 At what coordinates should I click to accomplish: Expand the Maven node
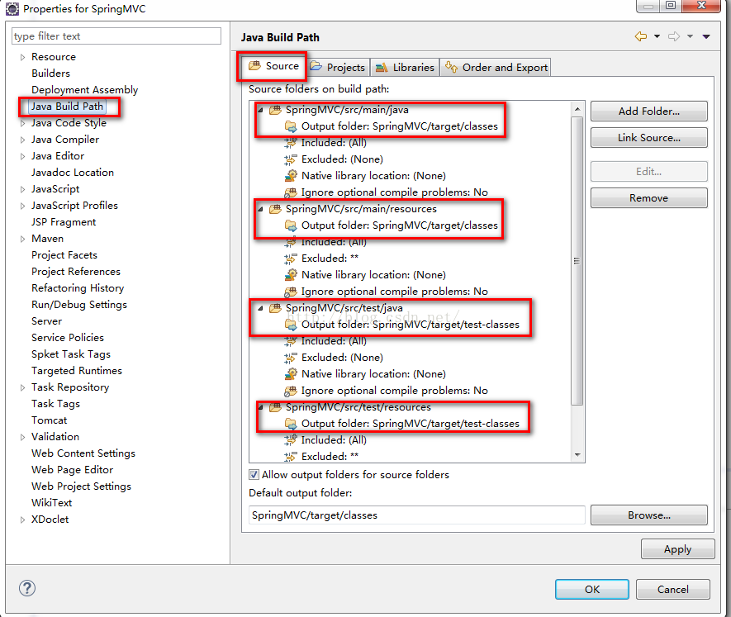click(22, 240)
